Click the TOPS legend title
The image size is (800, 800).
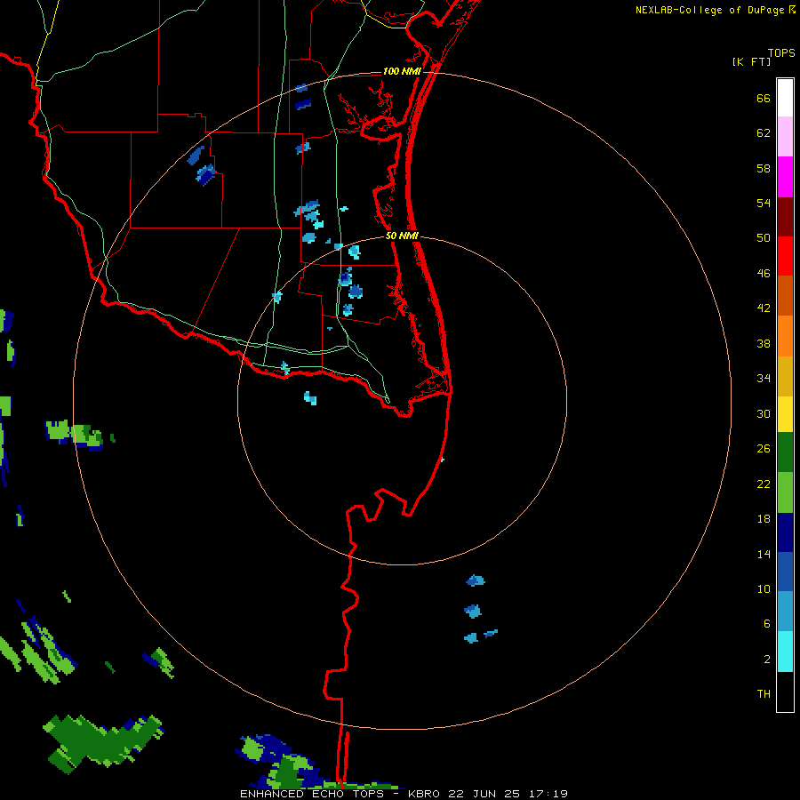coord(781,53)
